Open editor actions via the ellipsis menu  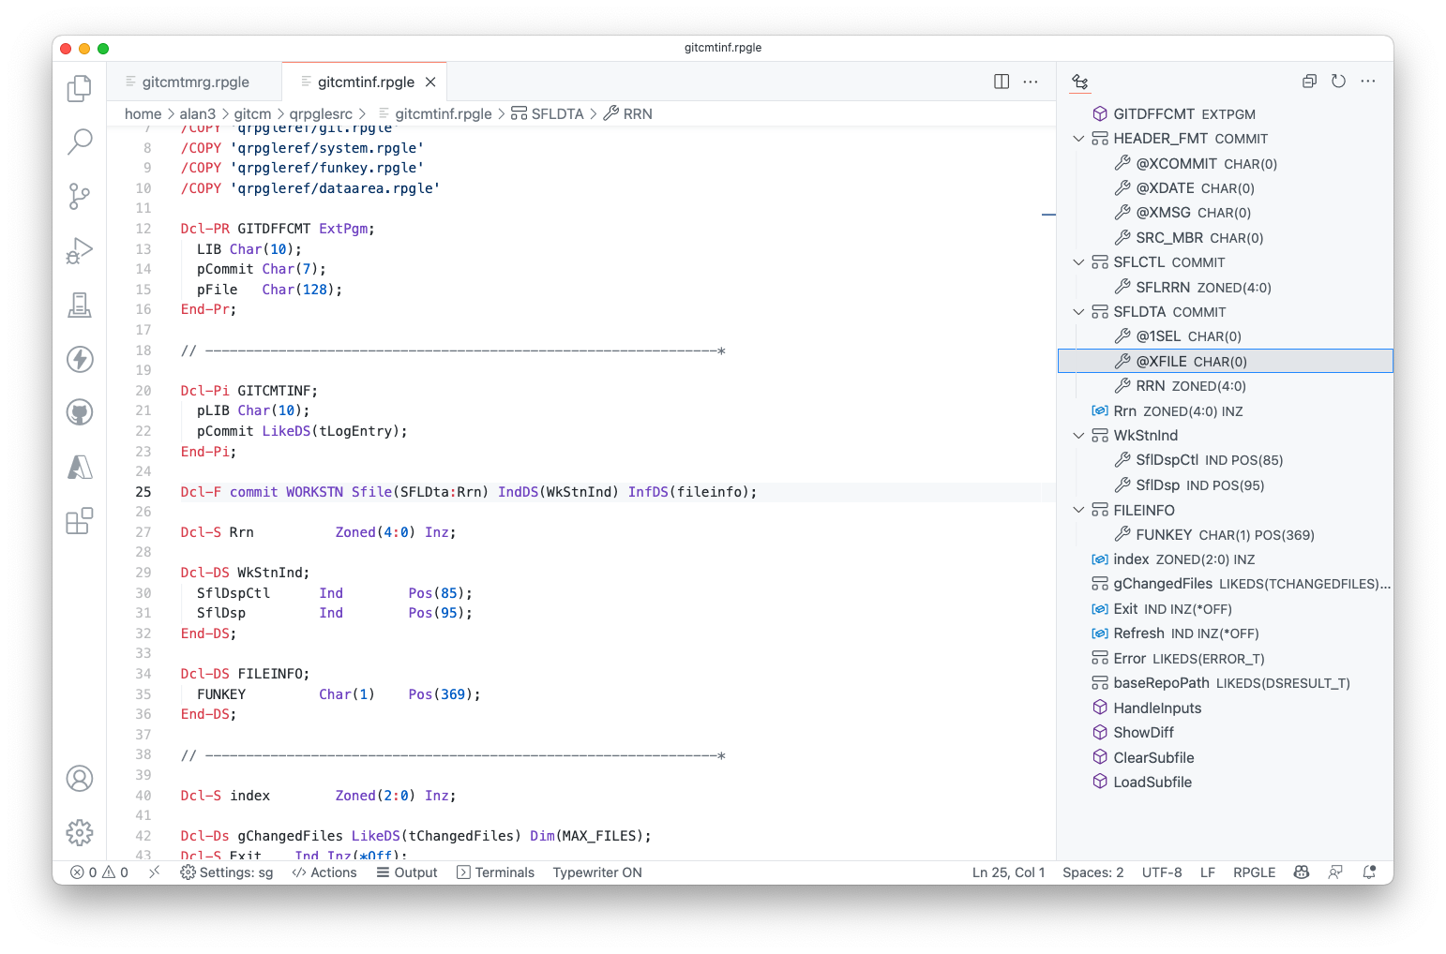(1032, 82)
